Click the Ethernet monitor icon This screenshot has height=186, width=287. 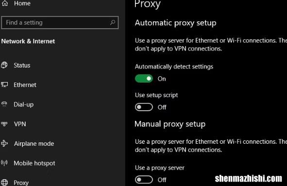point(4,85)
